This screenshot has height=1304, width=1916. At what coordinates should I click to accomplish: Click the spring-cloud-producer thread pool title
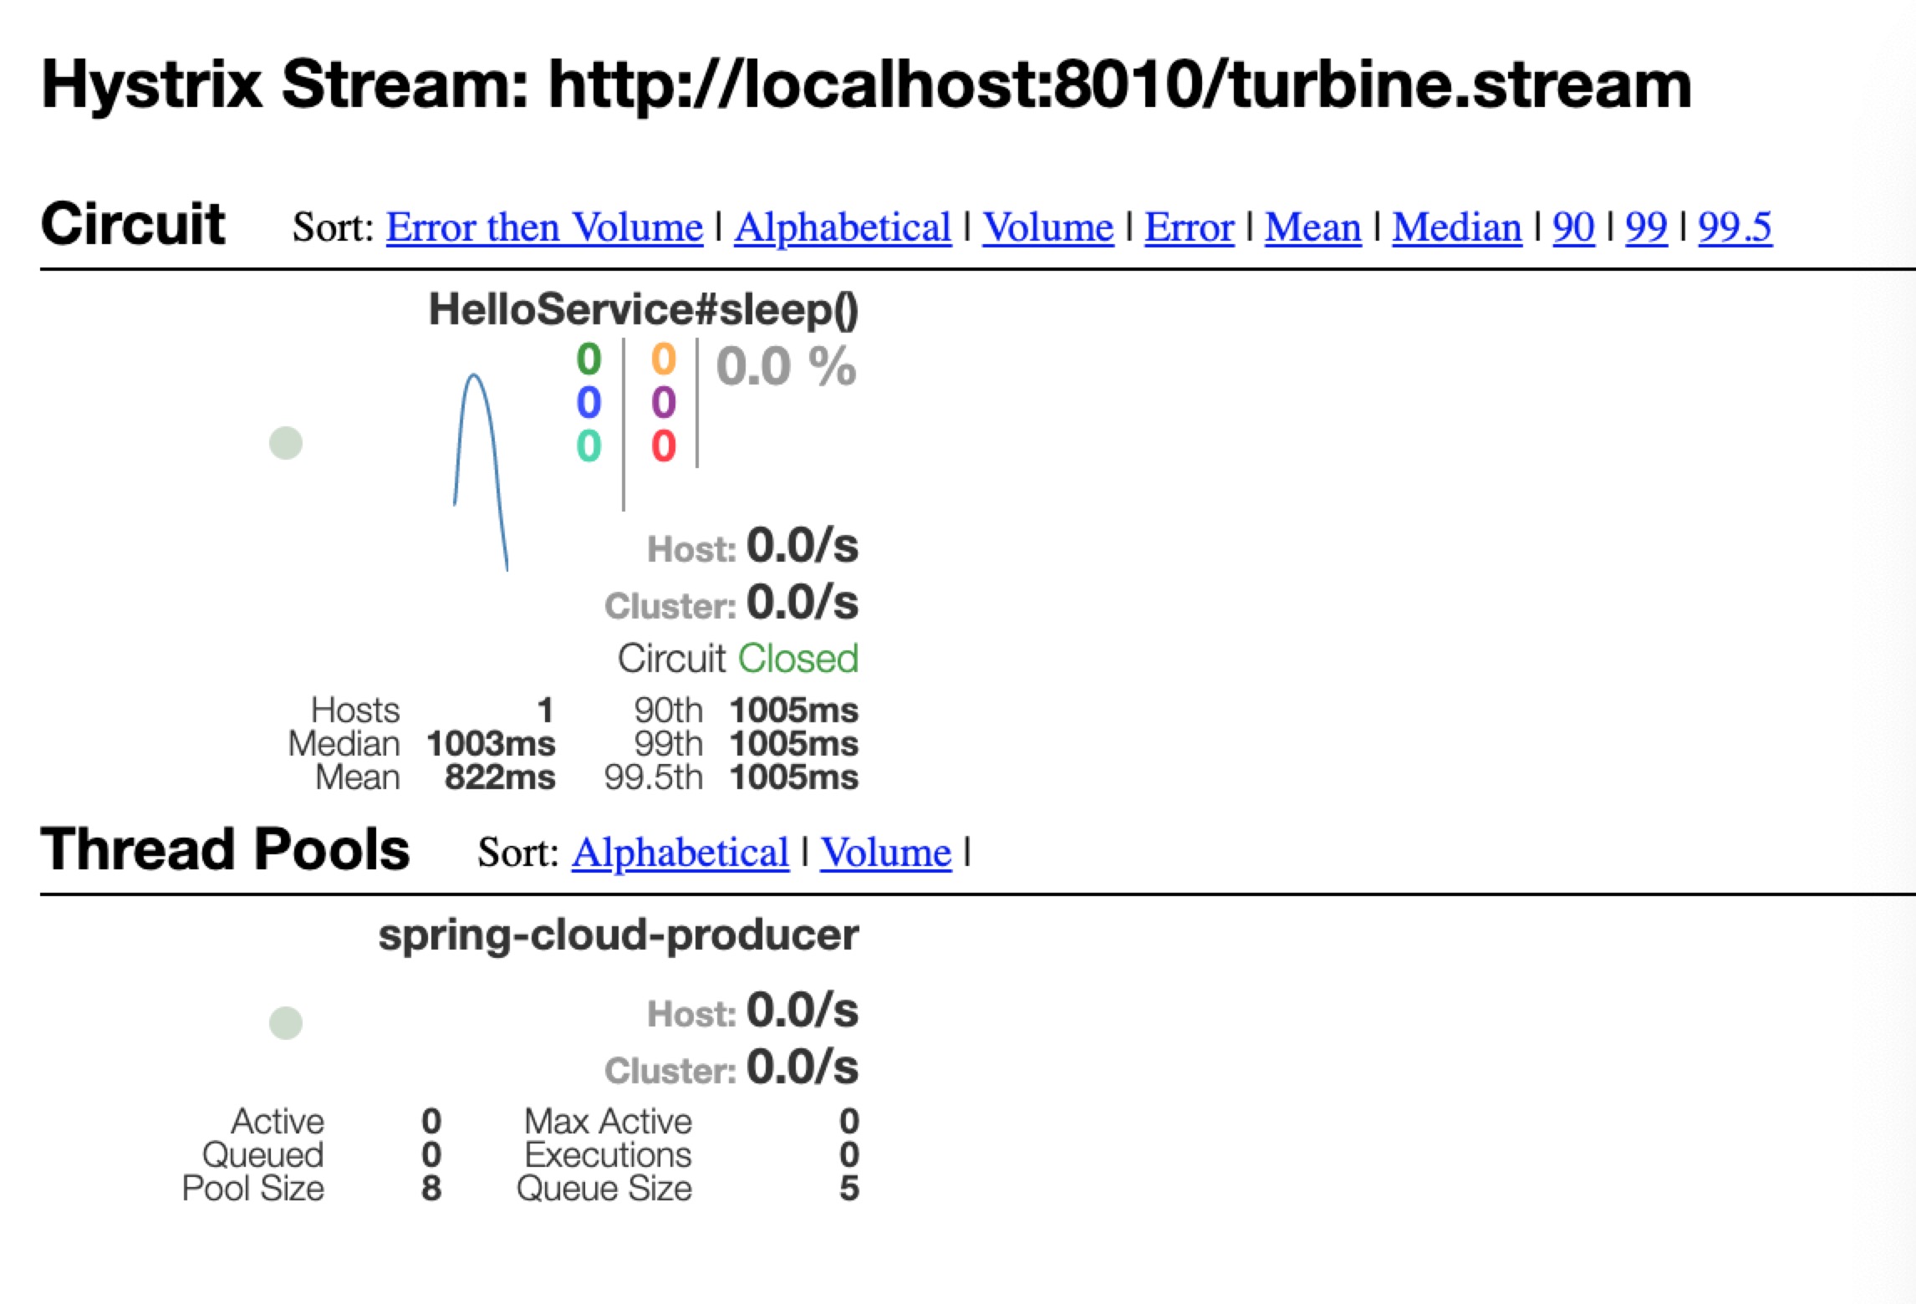[x=618, y=935]
